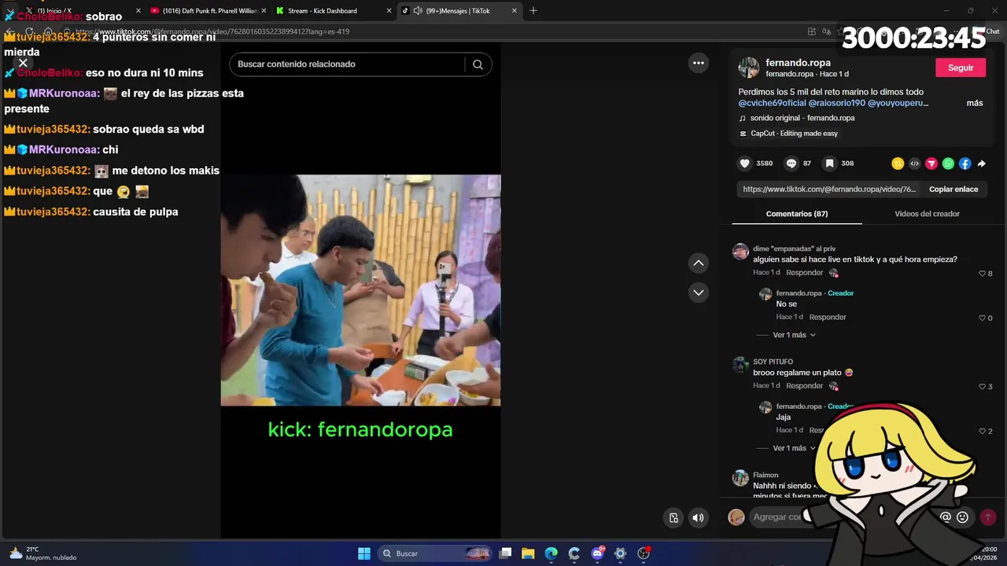
Task: Reply to the 'No se' creator comment
Action: point(828,318)
